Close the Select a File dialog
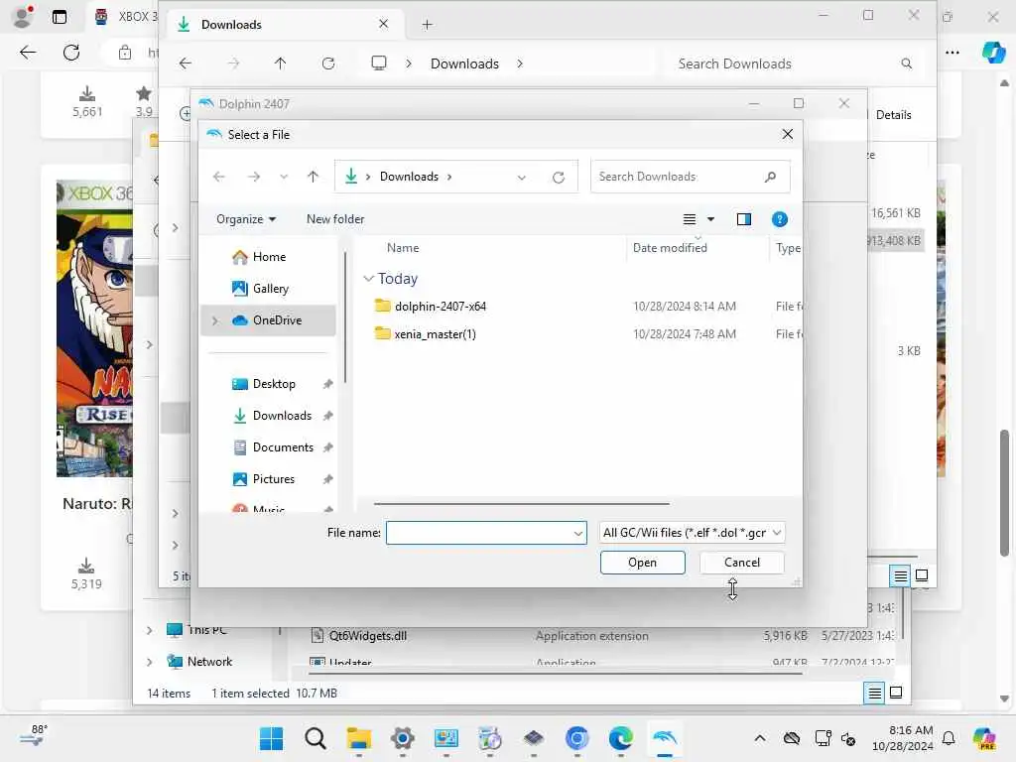The image size is (1016, 762). pos(787,134)
